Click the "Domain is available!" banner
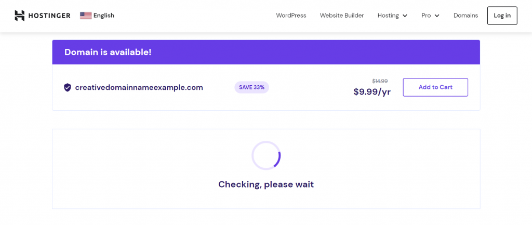Screen dimensions: 532x225 coord(108,52)
